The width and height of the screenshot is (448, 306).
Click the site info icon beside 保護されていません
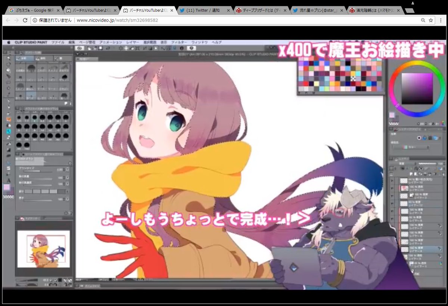click(35, 20)
